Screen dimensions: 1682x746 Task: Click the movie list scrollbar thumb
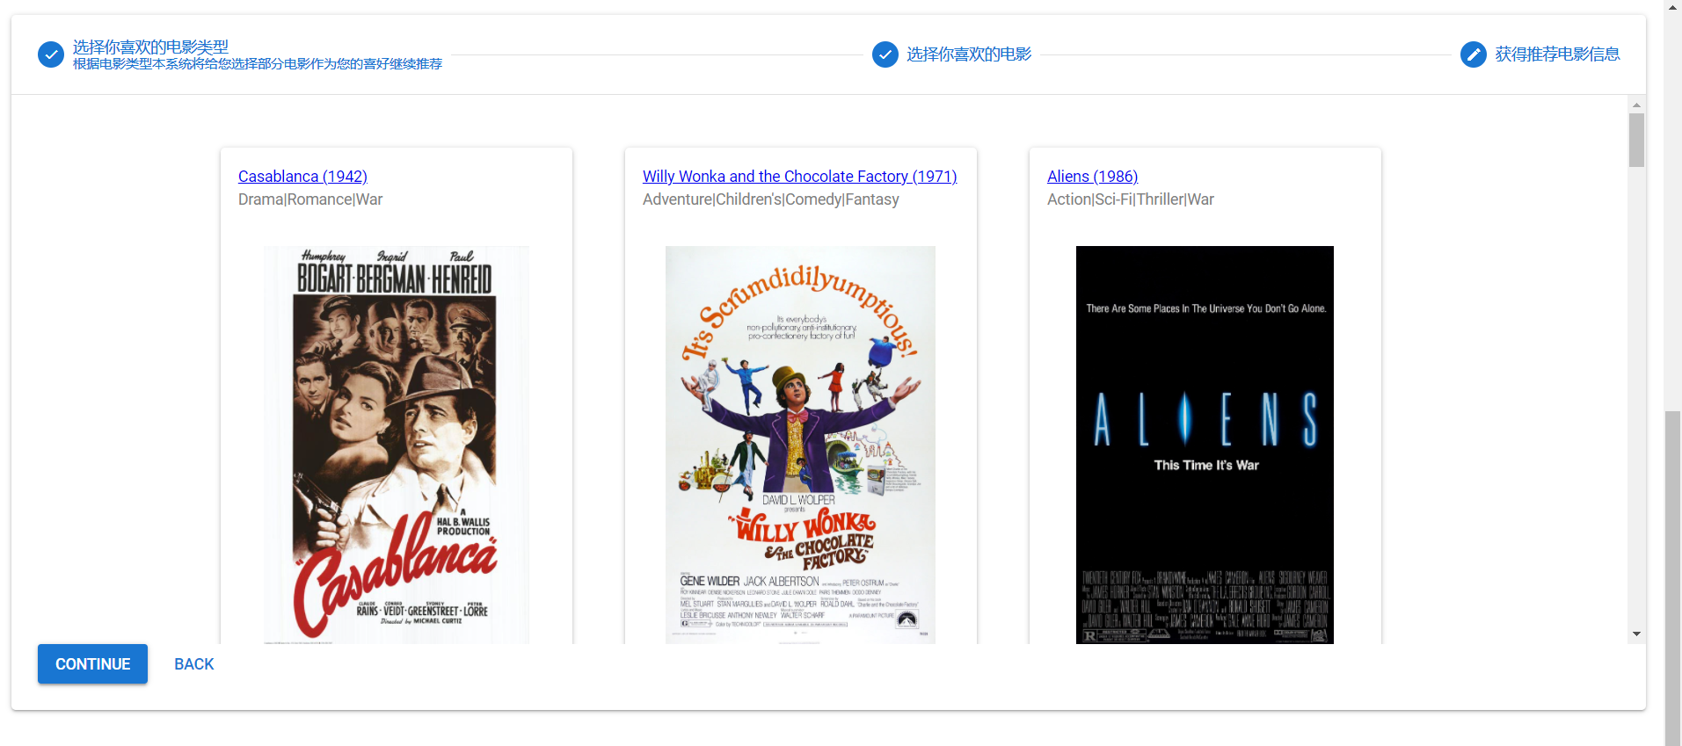[1636, 140]
